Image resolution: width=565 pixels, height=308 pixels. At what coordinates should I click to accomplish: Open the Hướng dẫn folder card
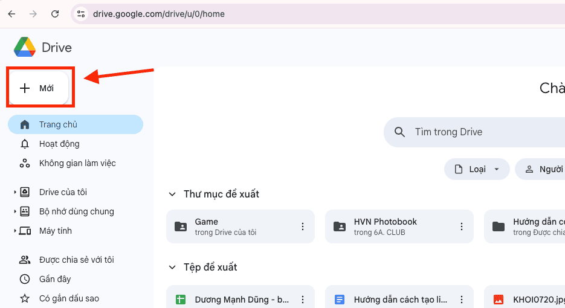[x=525, y=226]
